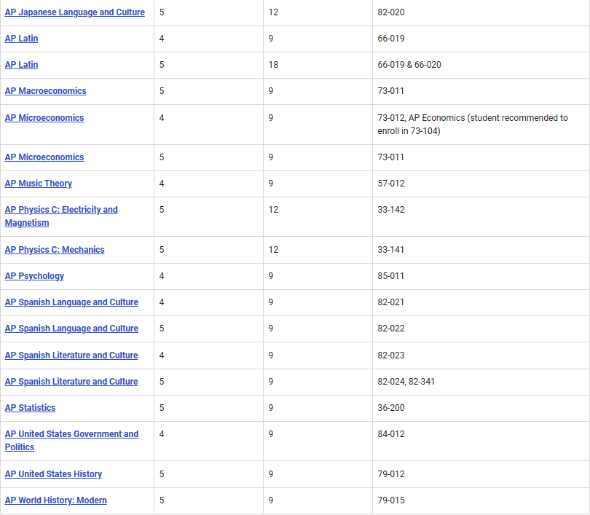
Task: Click the AP Latin link in the 66-019 row
Action: 21,39
